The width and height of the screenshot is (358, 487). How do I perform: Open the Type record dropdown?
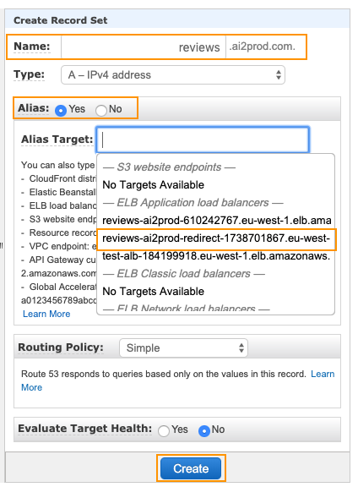click(x=173, y=75)
